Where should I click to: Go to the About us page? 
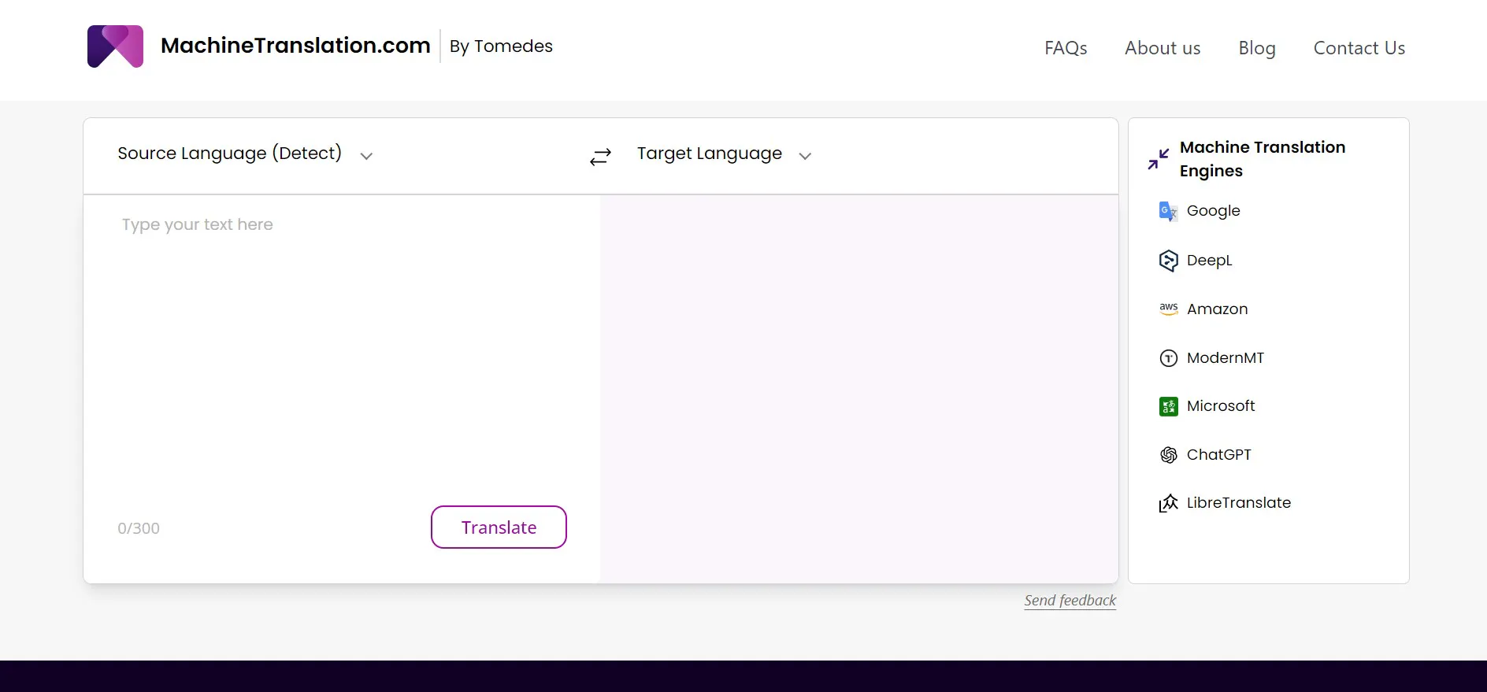point(1163,48)
